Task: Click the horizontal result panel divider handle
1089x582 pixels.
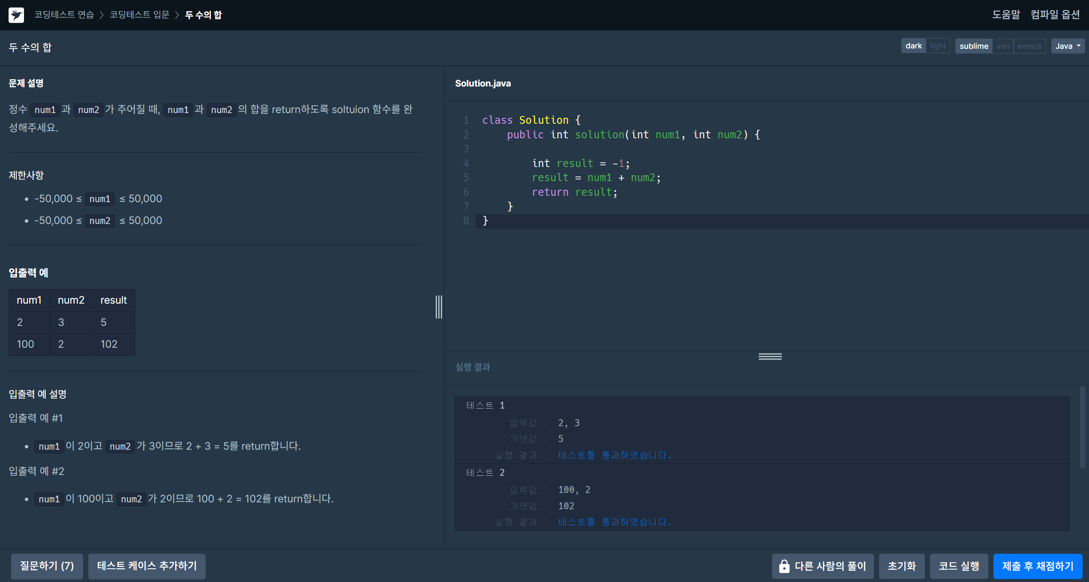Action: pos(770,356)
